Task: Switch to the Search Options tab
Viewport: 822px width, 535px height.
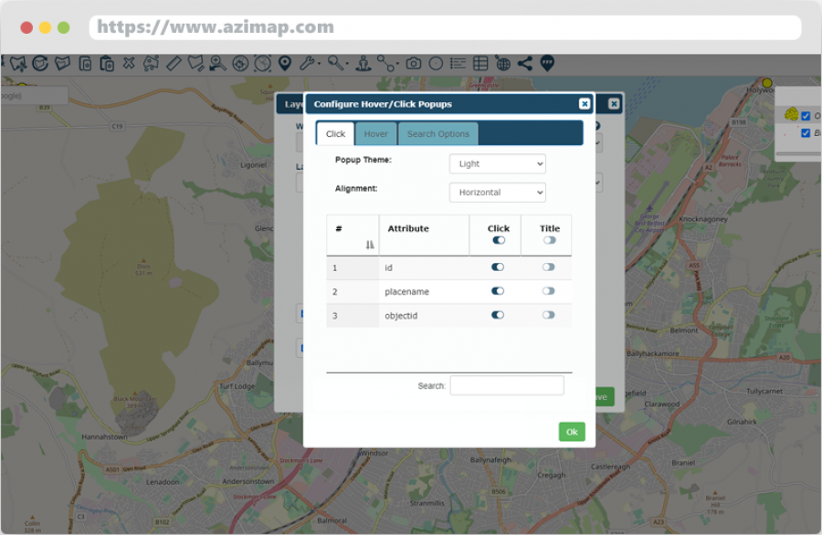Action: (x=438, y=134)
